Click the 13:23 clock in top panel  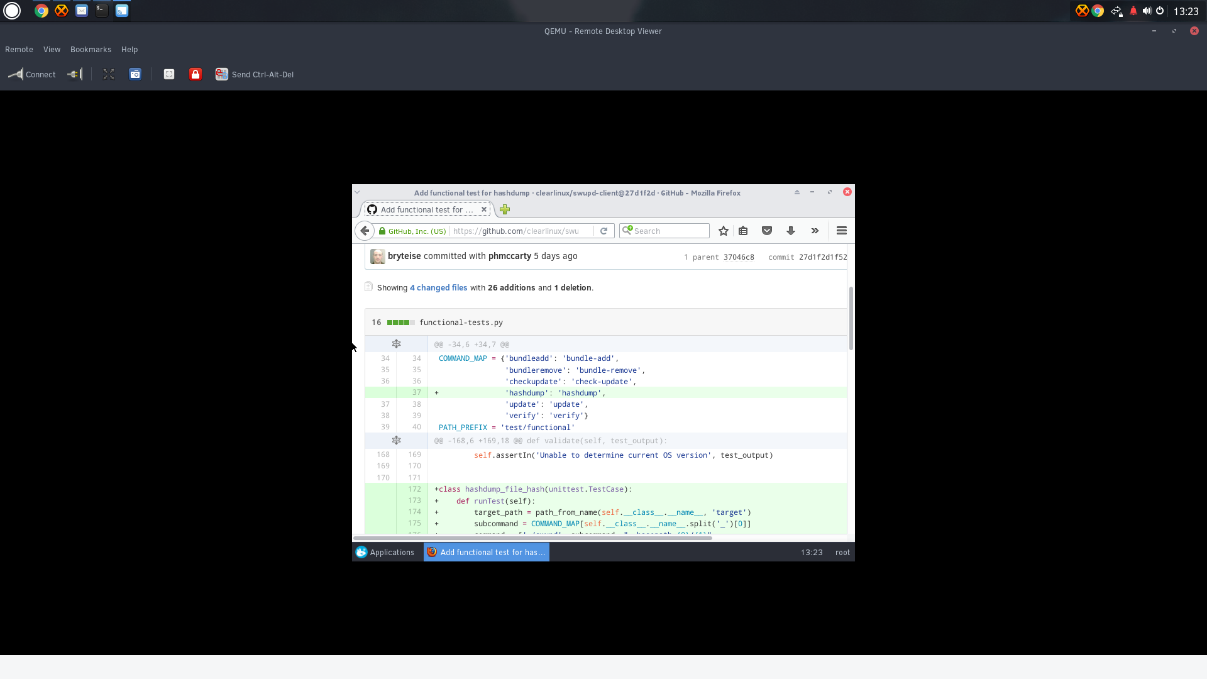pos(1186,11)
